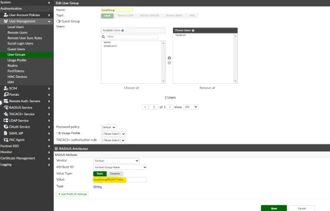Click the users Filter input field
This screenshot has width=330, height=211.
pyautogui.click(x=132, y=37)
